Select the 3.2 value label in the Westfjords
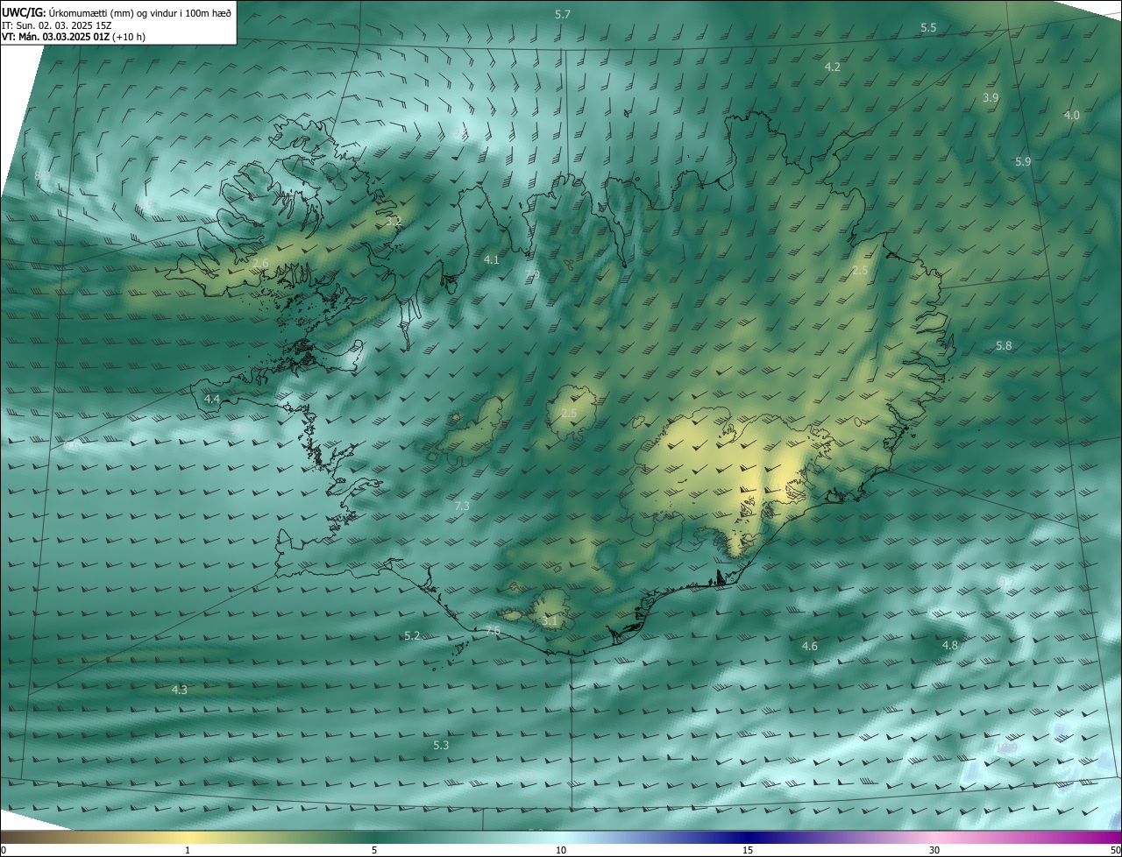Viewport: 1122px width, 857px height. (394, 223)
